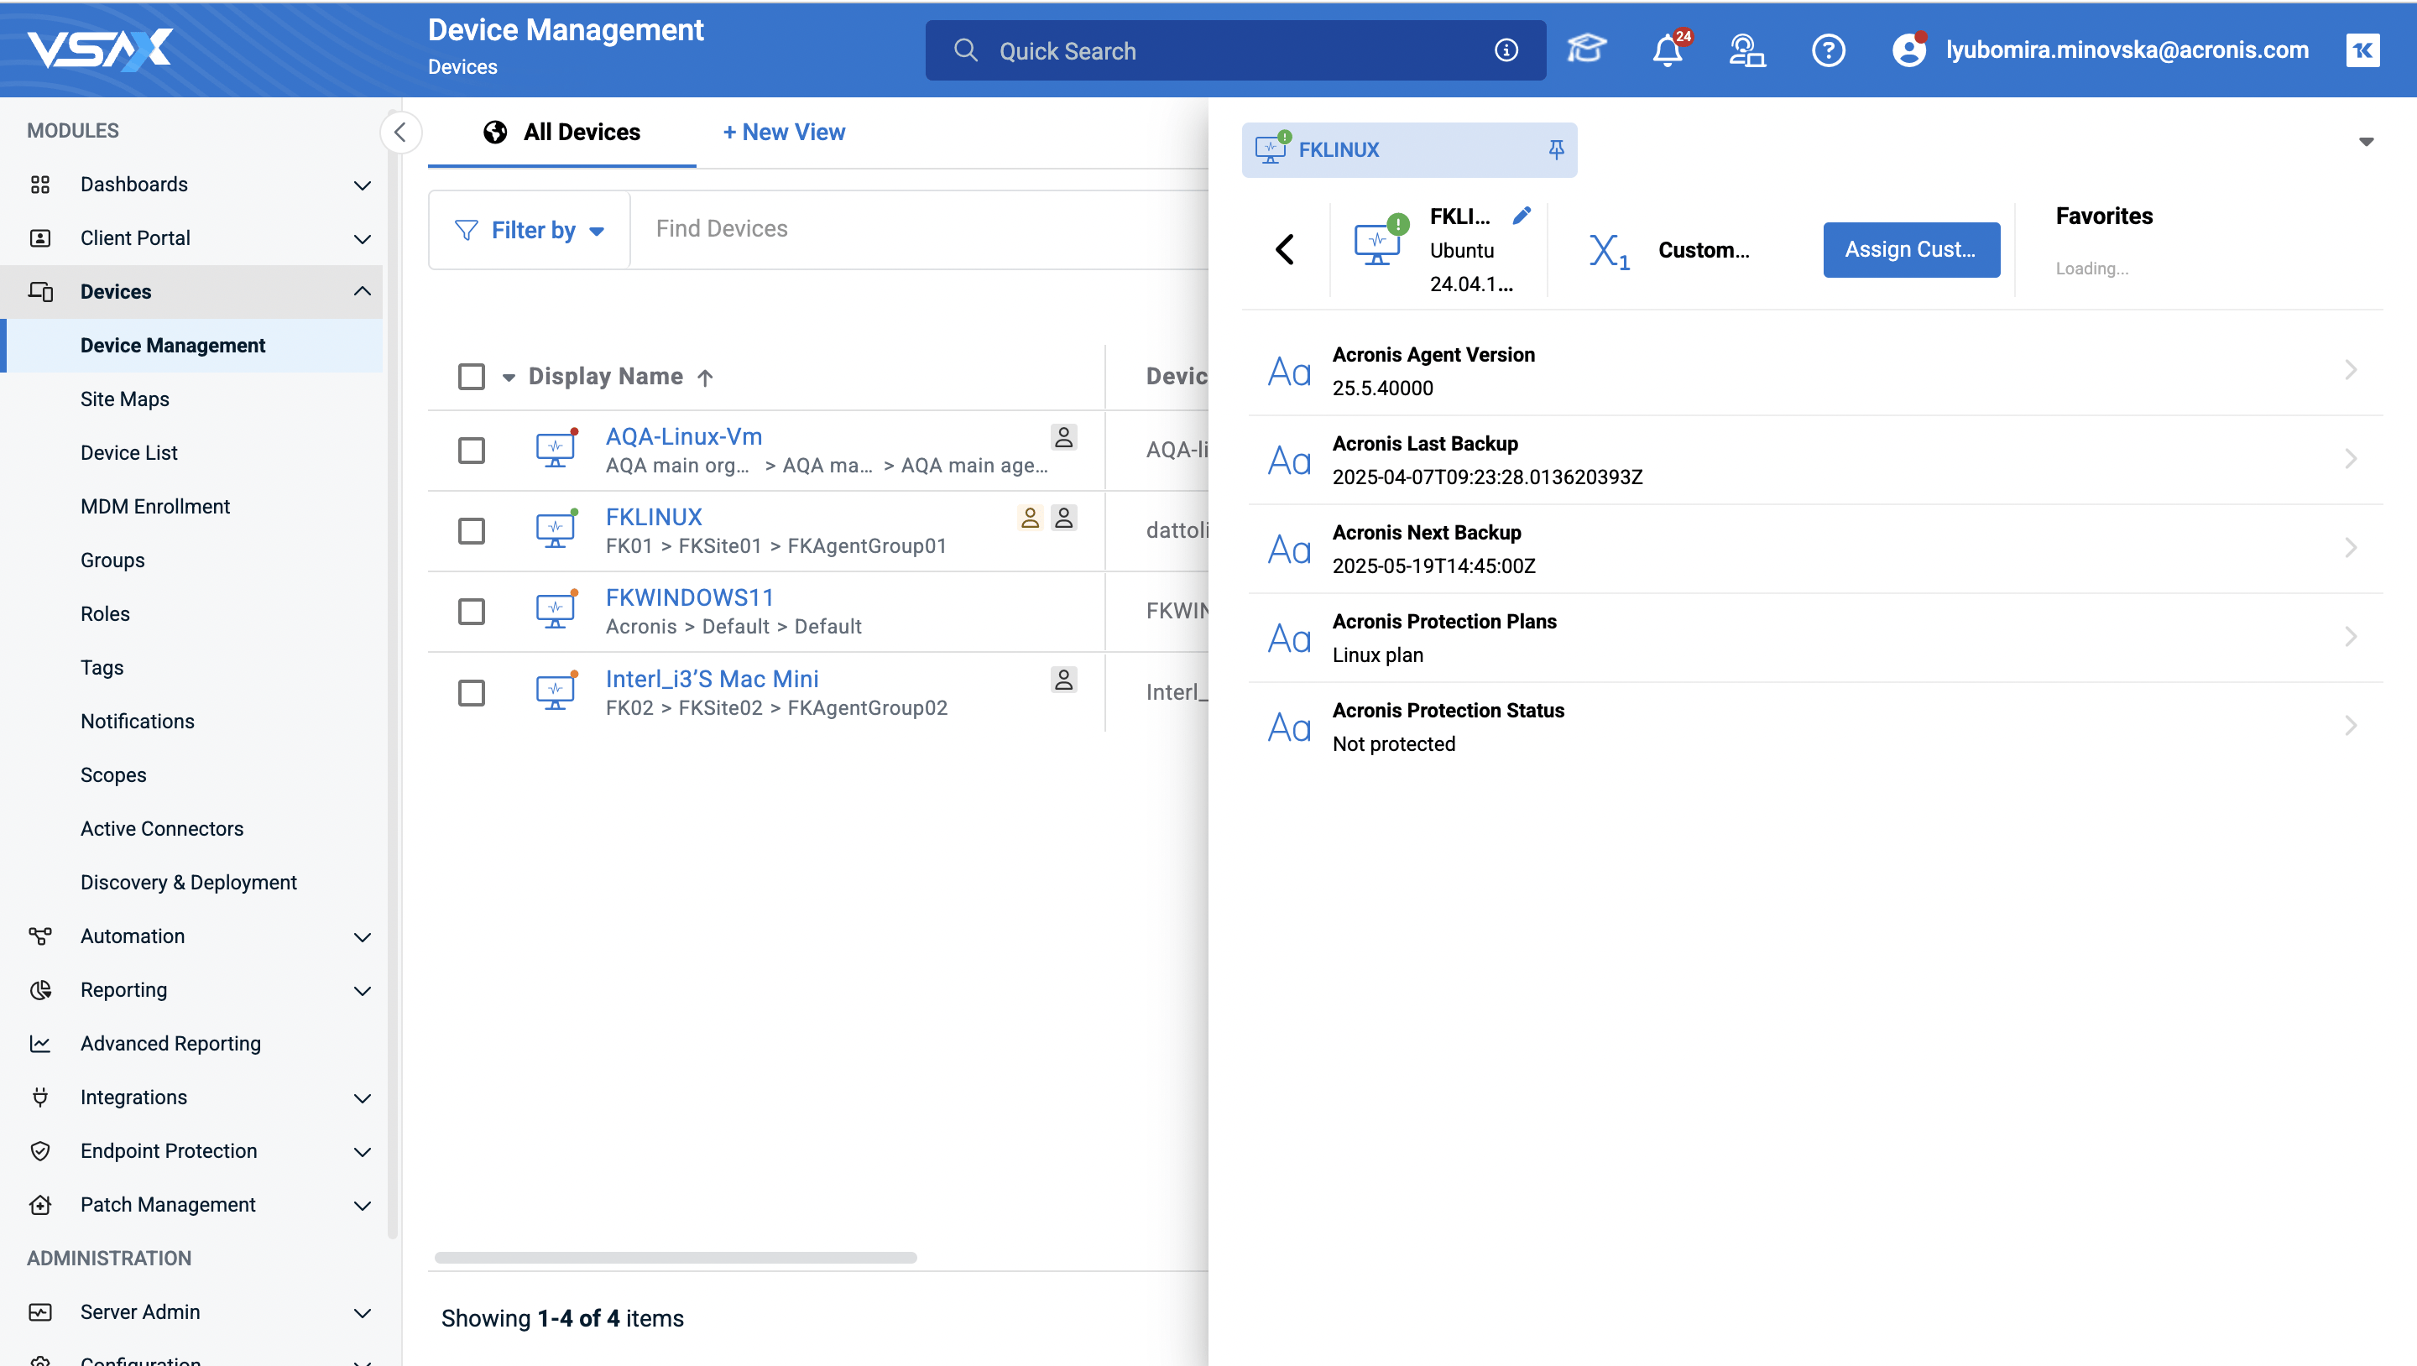
Task: Go back in device details panel
Action: (x=1285, y=249)
